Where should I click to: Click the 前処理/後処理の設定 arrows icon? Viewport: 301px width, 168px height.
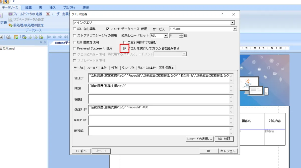10,25
